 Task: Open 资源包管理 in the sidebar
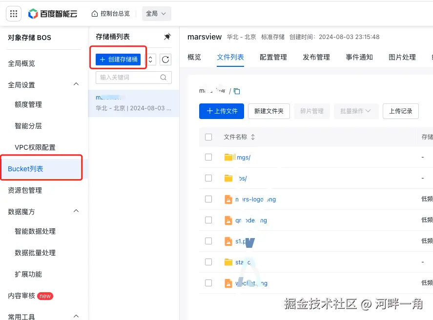[x=25, y=190]
